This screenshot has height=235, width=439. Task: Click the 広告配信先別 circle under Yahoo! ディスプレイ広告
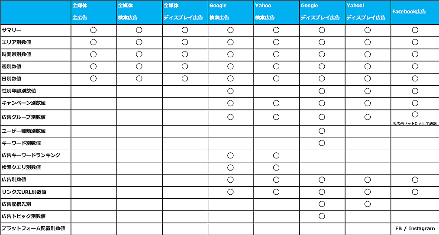(368, 204)
